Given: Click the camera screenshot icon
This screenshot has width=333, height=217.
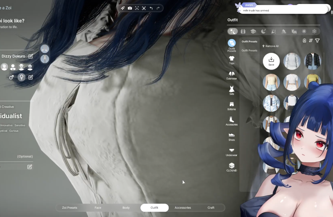Looking at the screenshot, I should click(x=130, y=8).
